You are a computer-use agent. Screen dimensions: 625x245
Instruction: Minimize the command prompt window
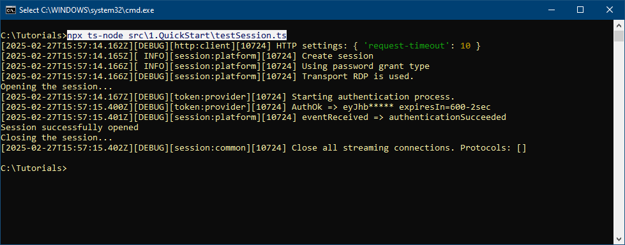(x=552, y=10)
